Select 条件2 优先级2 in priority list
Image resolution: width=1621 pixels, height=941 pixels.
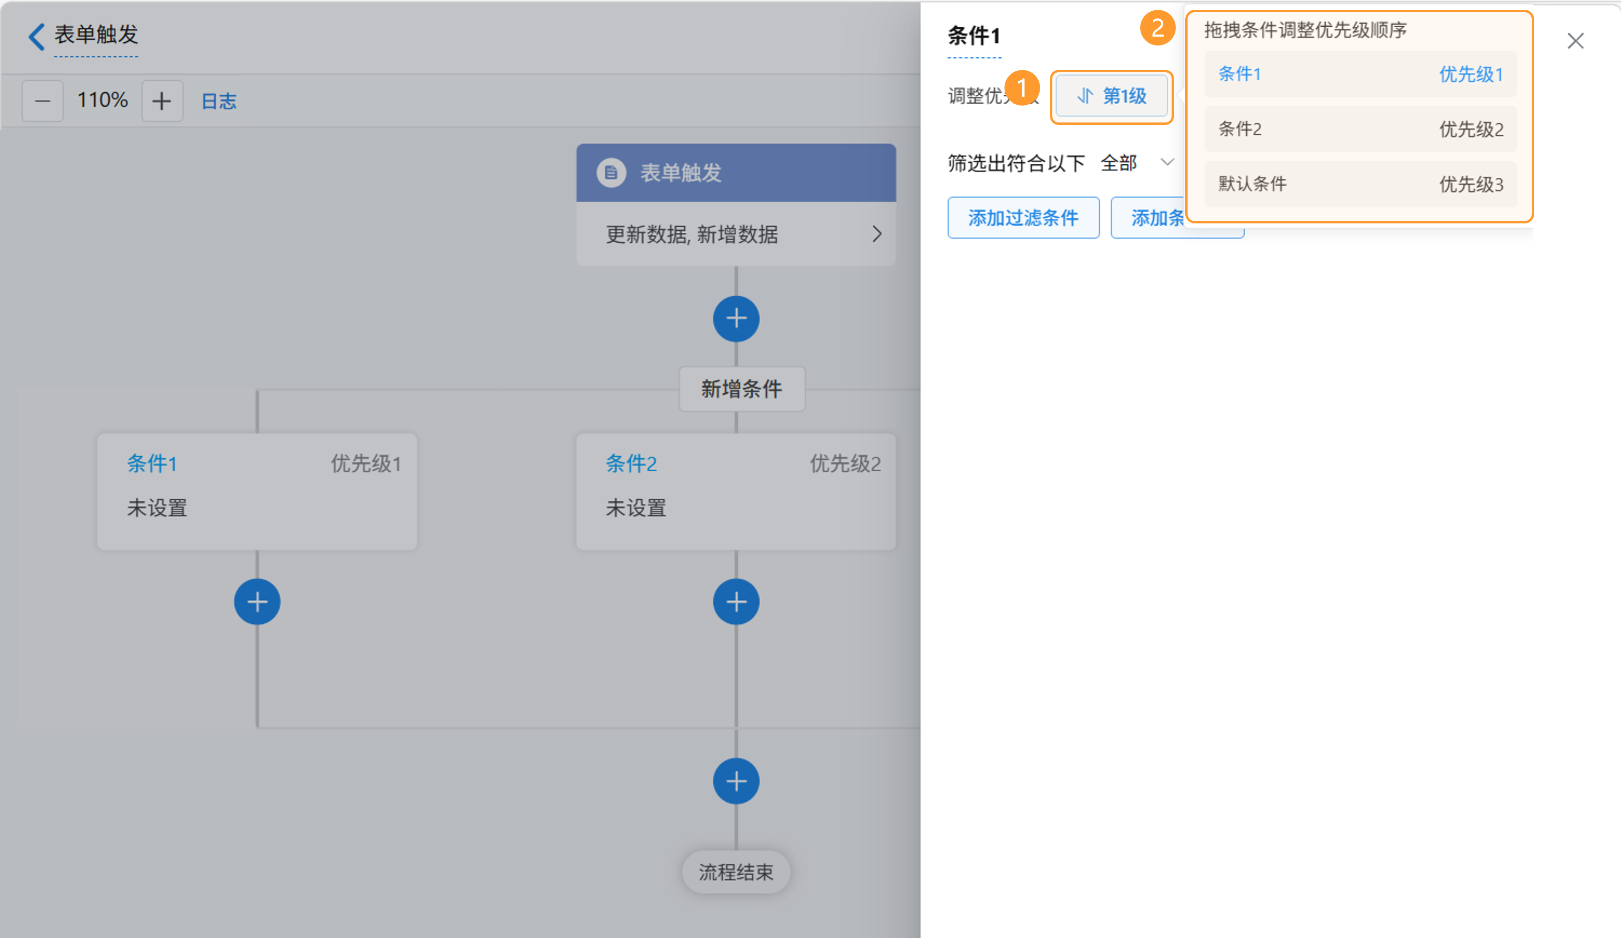point(1360,129)
